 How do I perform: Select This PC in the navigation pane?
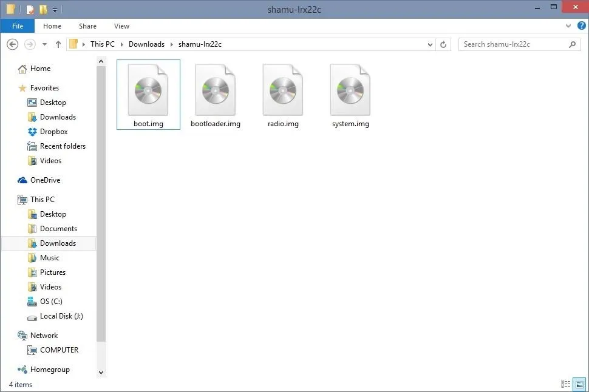42,200
